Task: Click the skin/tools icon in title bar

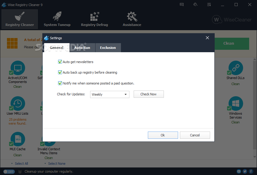Action: click(195, 5)
